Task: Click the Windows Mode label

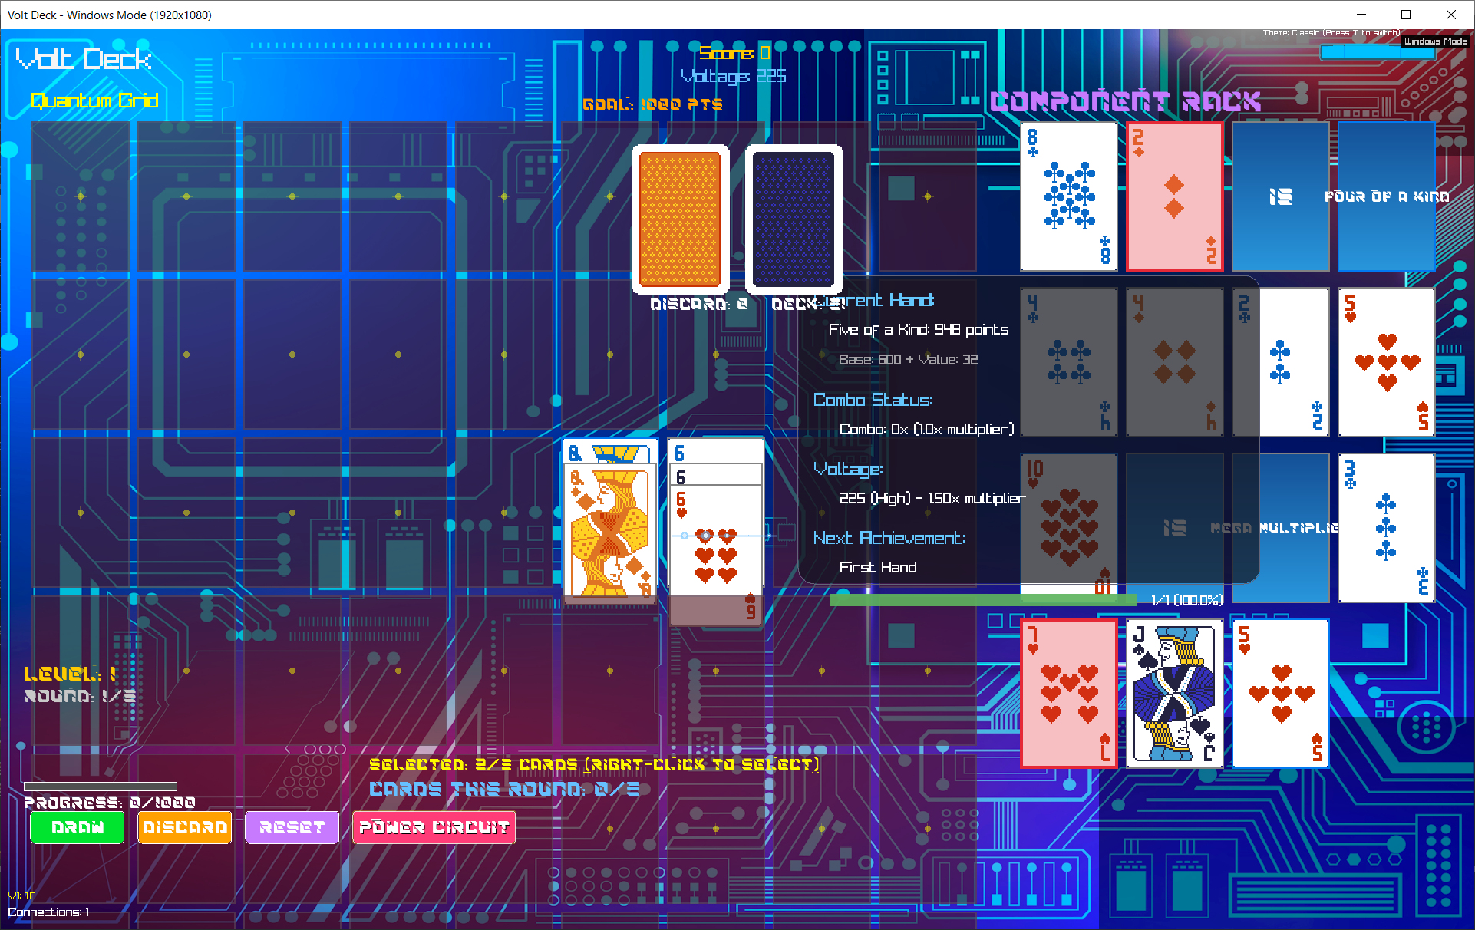Action: [x=1435, y=41]
